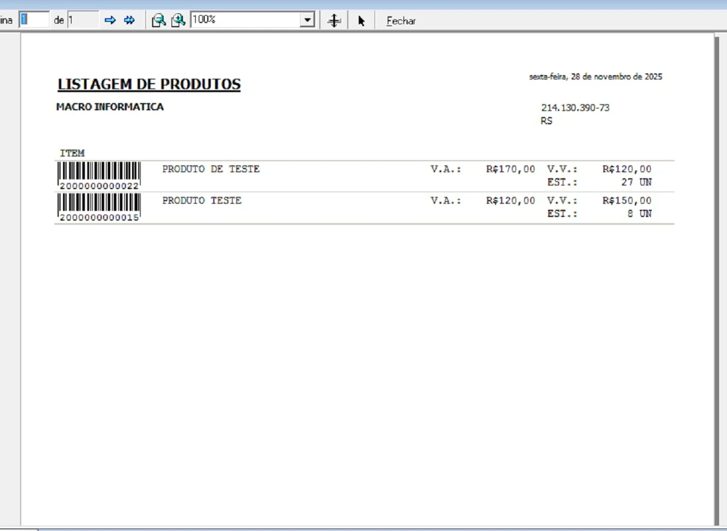Image resolution: width=727 pixels, height=531 pixels.
Task: Click the zoom out magnifier icon
Action: (159, 21)
